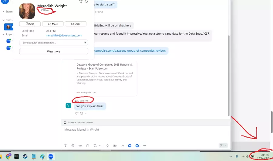The width and height of the screenshot is (273, 161).
Task: Record a video message with the camera icon
Action: tap(115, 146)
